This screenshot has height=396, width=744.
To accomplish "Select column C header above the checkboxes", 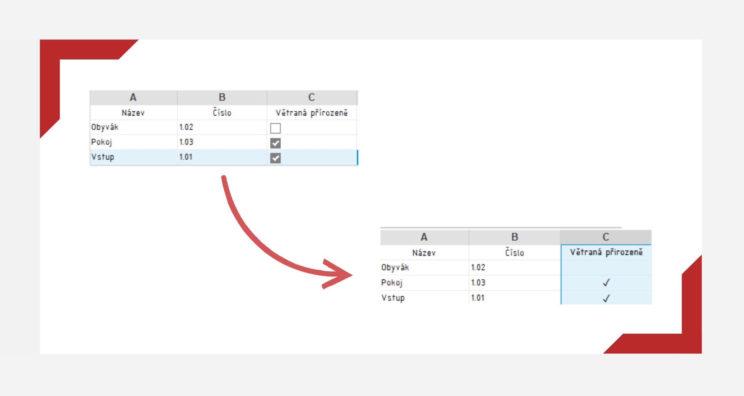I will 311,97.
